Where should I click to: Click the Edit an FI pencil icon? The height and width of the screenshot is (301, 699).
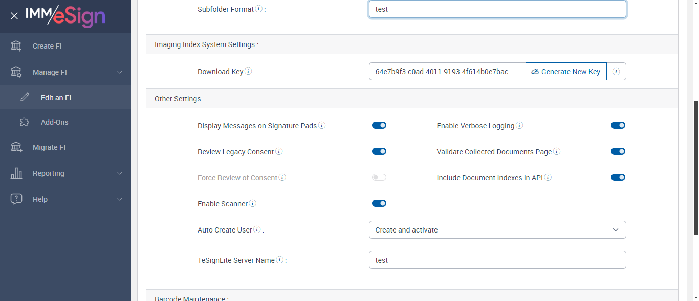[25, 98]
